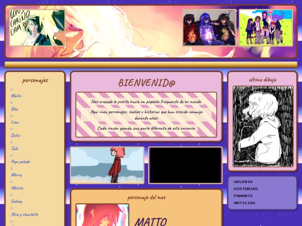Click the BIENVENID@ heading

(147, 83)
